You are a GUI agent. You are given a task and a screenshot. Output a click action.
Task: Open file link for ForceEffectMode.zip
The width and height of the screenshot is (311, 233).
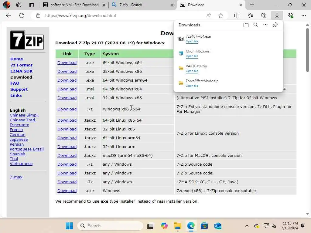pos(192,86)
